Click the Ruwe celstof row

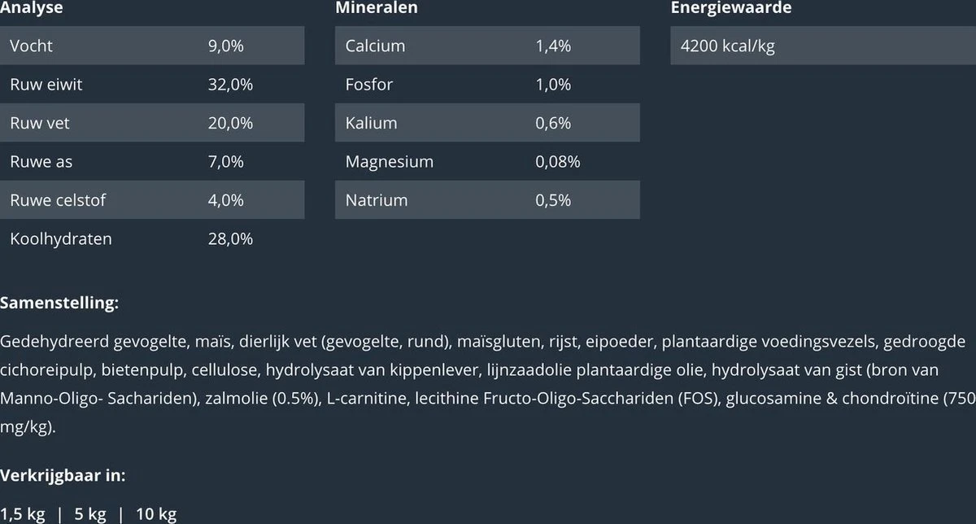point(152,200)
